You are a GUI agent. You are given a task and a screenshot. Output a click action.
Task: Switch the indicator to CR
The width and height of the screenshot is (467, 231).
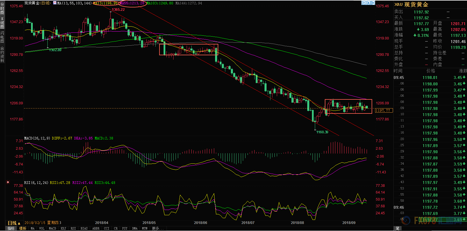(116, 228)
